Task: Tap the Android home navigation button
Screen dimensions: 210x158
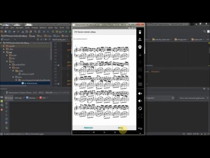Action: [x=104, y=132]
